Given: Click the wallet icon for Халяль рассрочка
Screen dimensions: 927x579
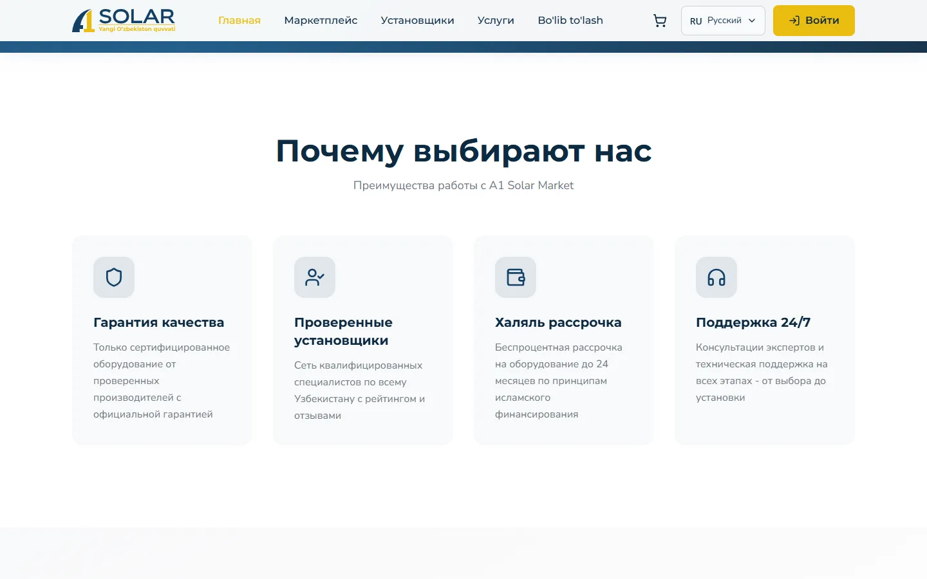Looking at the screenshot, I should point(516,277).
